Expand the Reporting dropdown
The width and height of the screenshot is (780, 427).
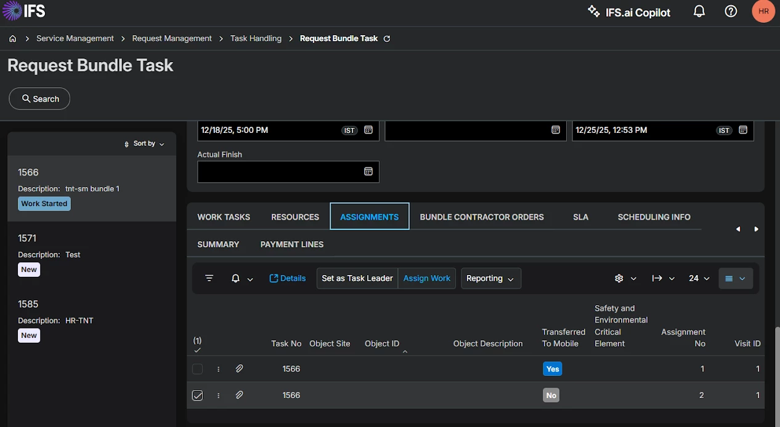coord(490,279)
